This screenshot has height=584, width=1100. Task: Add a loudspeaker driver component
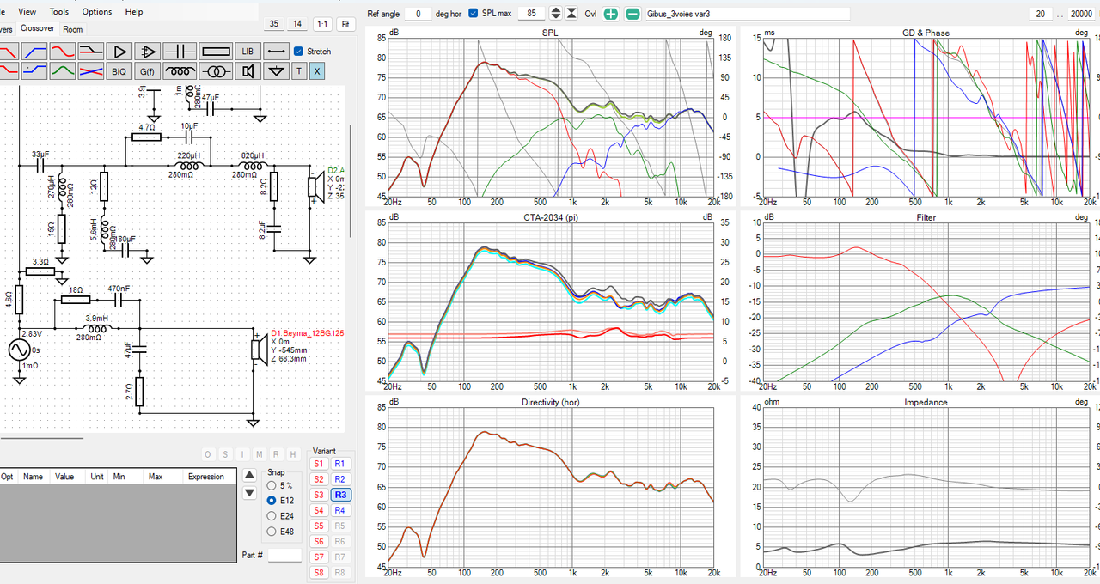(247, 71)
